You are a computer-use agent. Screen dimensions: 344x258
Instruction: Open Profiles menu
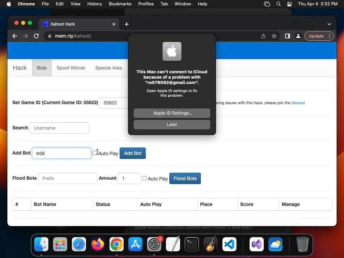[146, 4]
